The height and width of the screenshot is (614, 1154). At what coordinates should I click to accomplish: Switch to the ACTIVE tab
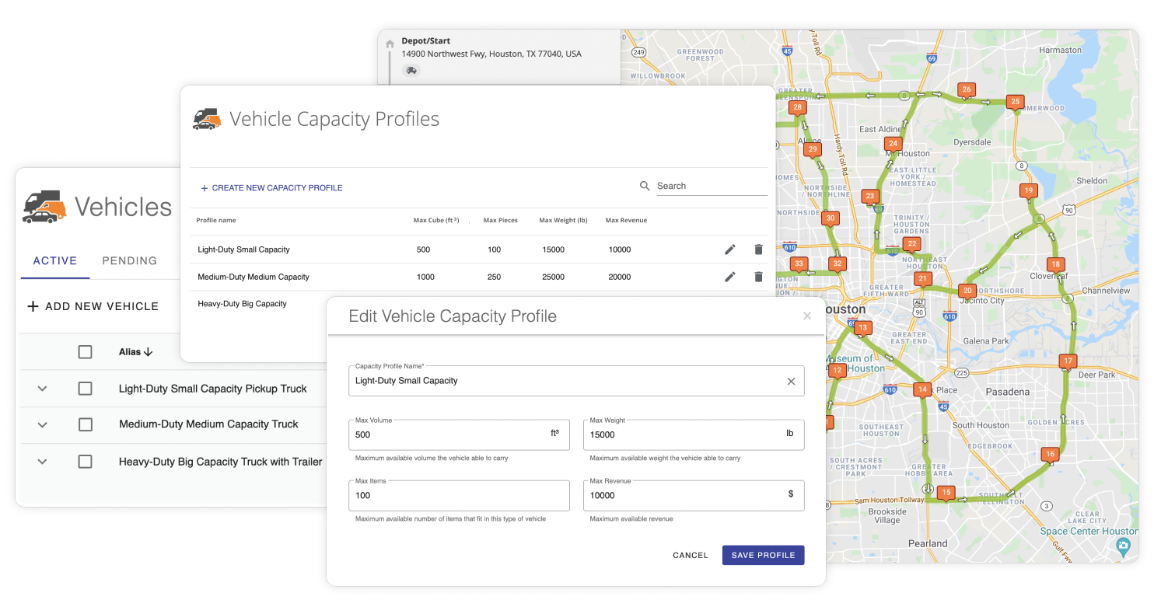tap(54, 260)
